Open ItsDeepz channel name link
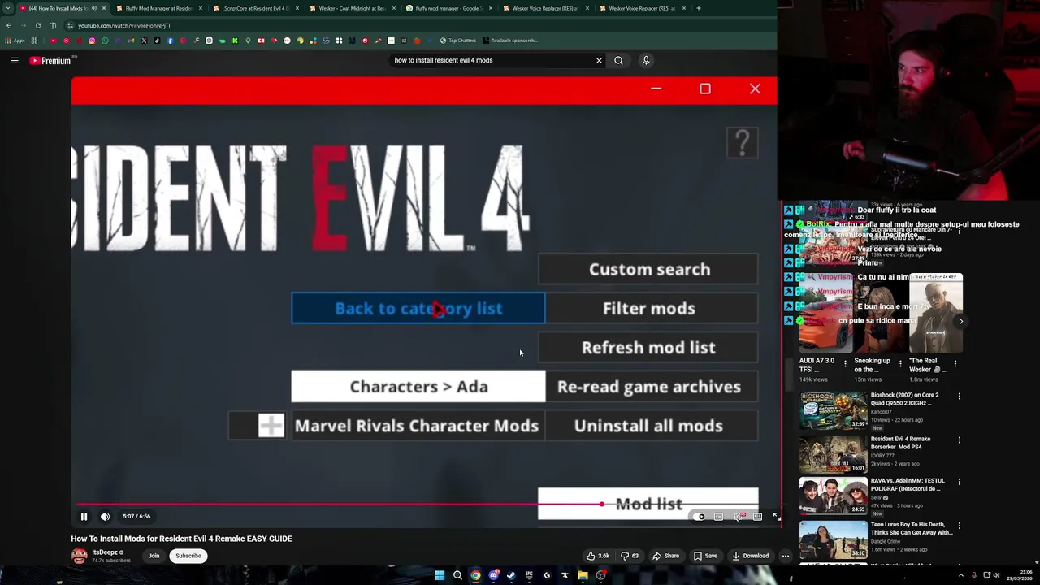Viewport: 1040px width, 585px height. [105, 552]
